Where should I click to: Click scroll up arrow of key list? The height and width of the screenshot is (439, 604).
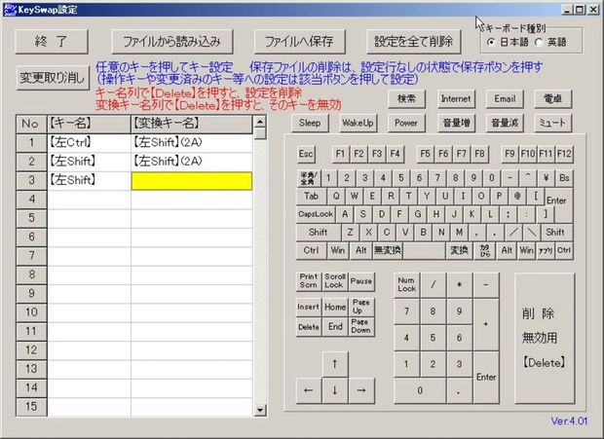[260, 122]
